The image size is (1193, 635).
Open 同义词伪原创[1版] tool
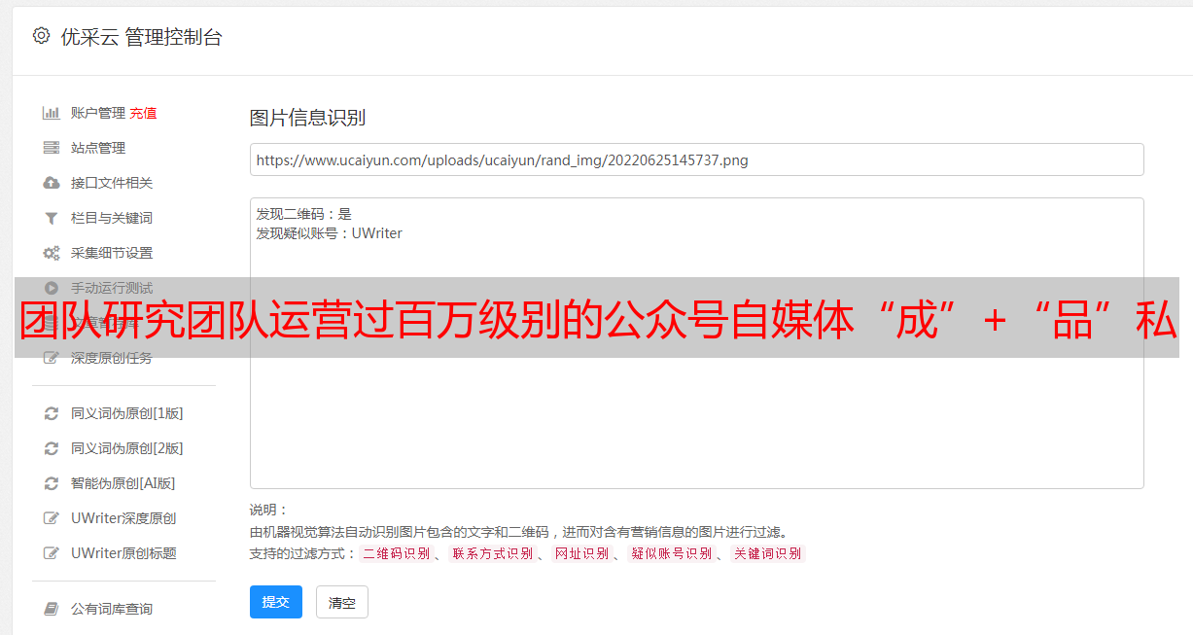click(127, 413)
